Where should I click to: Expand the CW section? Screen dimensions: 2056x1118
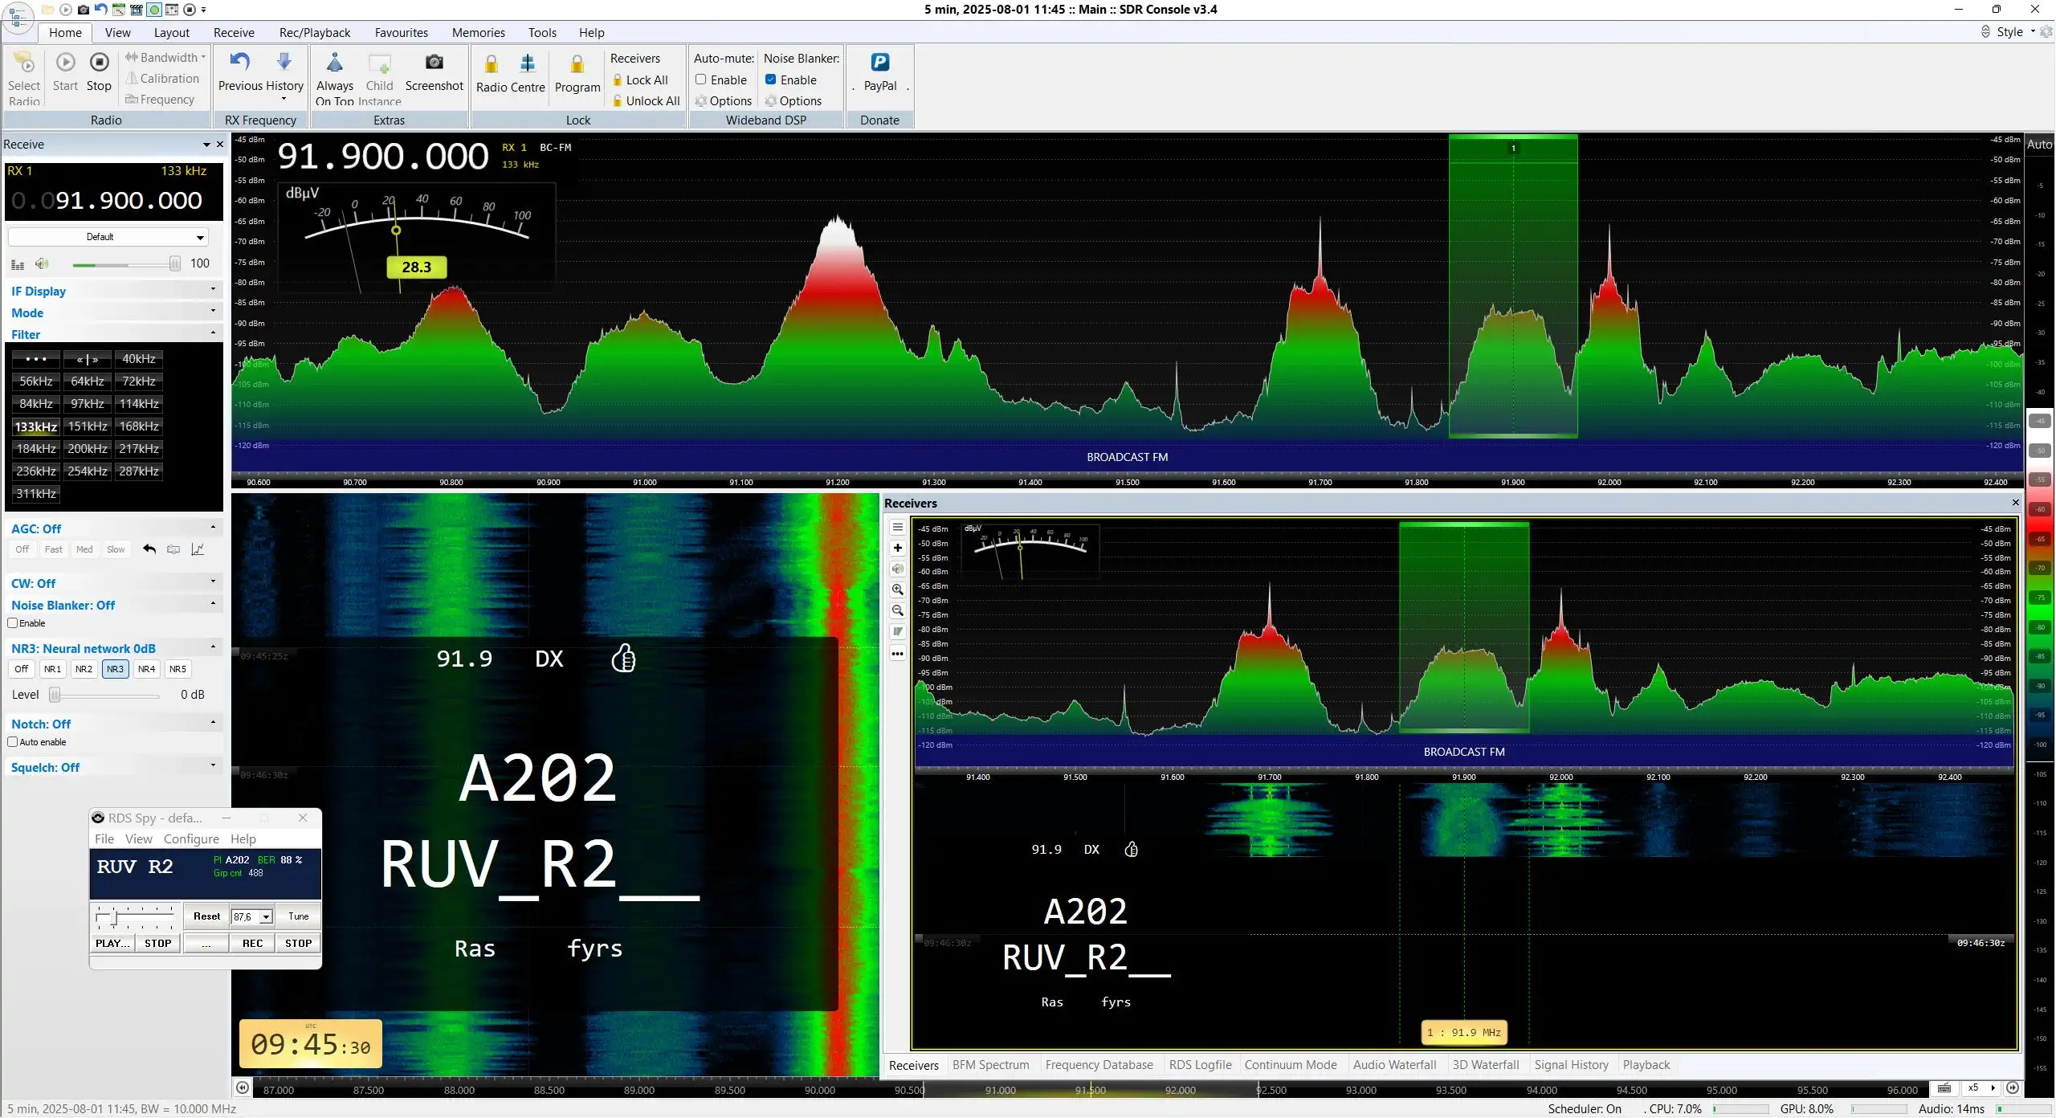112,583
